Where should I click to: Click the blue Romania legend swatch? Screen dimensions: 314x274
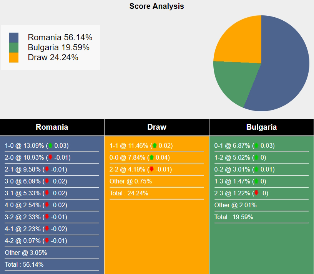pyautogui.click(x=14, y=38)
